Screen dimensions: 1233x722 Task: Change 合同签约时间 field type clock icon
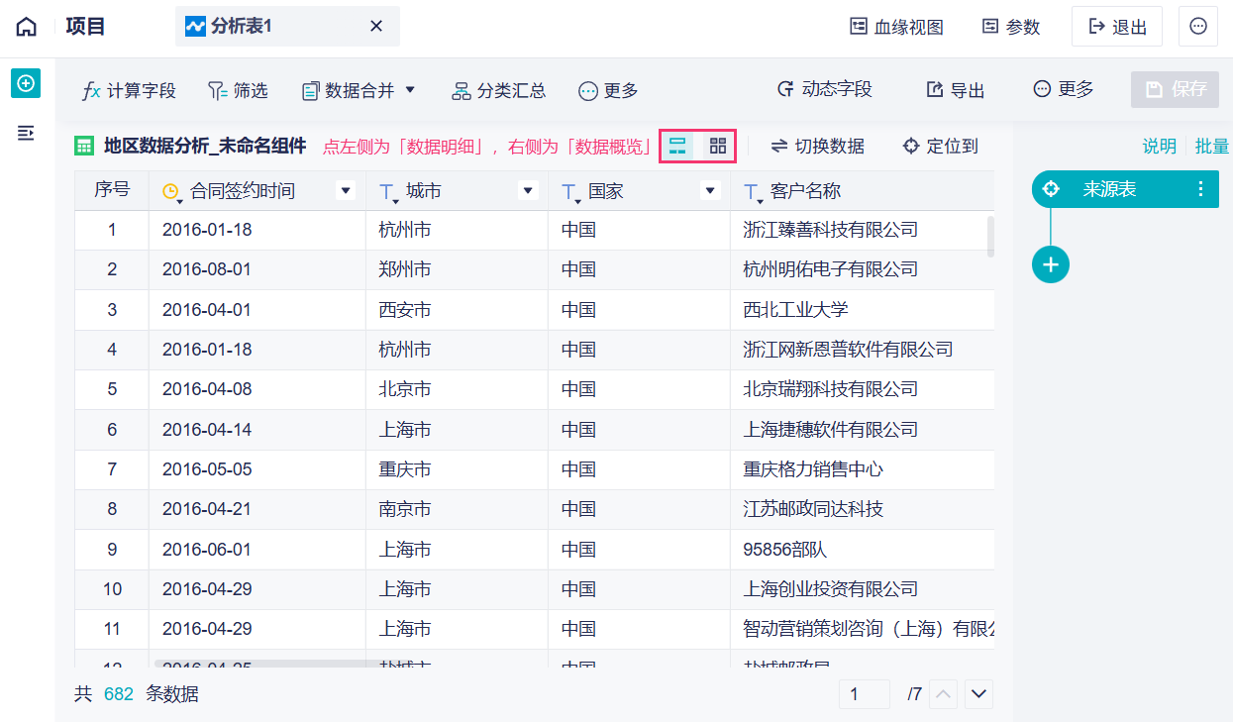(172, 193)
